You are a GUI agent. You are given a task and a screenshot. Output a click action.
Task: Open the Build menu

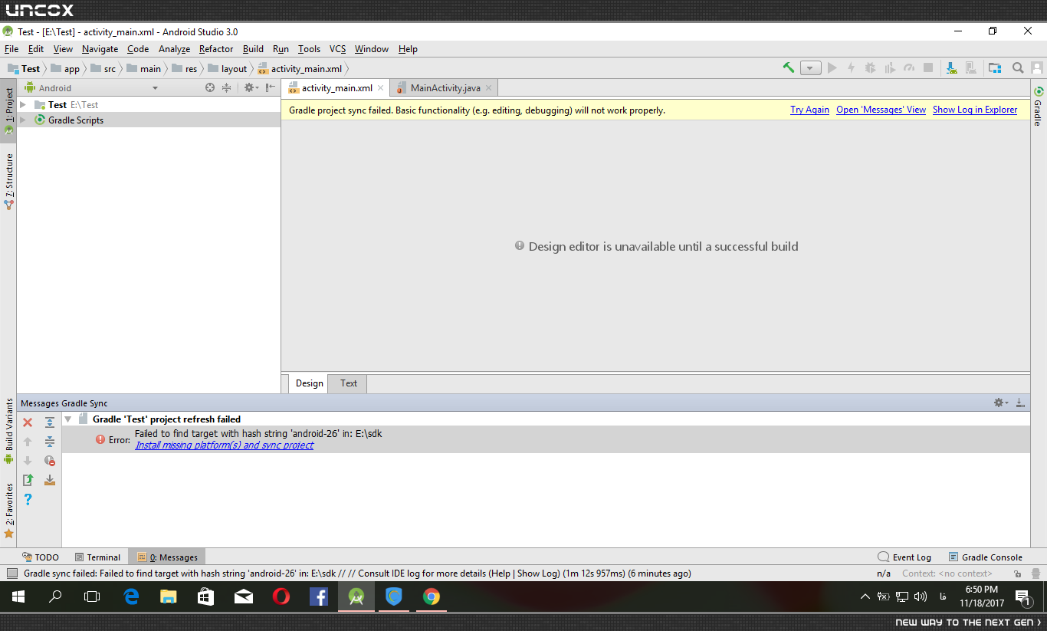click(x=253, y=49)
